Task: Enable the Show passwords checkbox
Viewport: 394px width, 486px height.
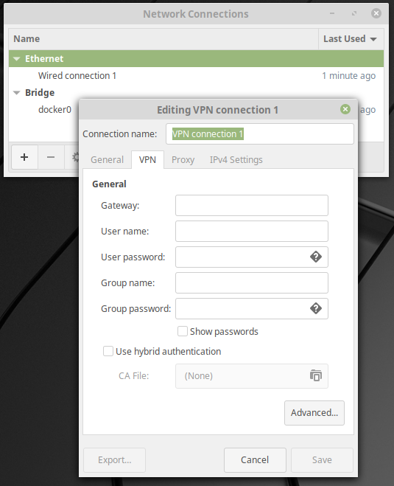Action: (183, 331)
